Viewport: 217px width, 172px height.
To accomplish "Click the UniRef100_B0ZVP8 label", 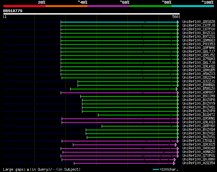I will (199, 100).
